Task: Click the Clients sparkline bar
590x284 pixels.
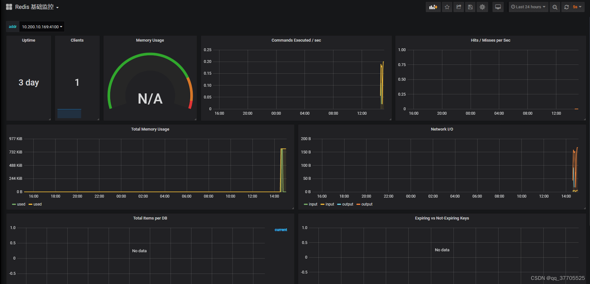Action: [x=69, y=113]
